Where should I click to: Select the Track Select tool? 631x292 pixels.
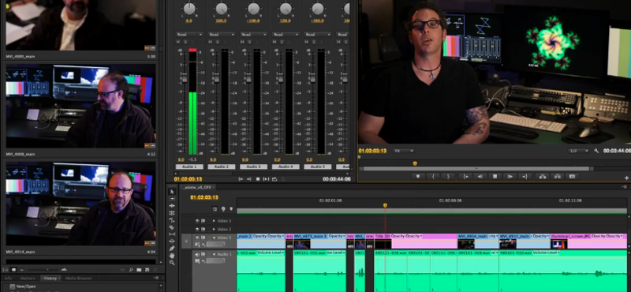(172, 199)
